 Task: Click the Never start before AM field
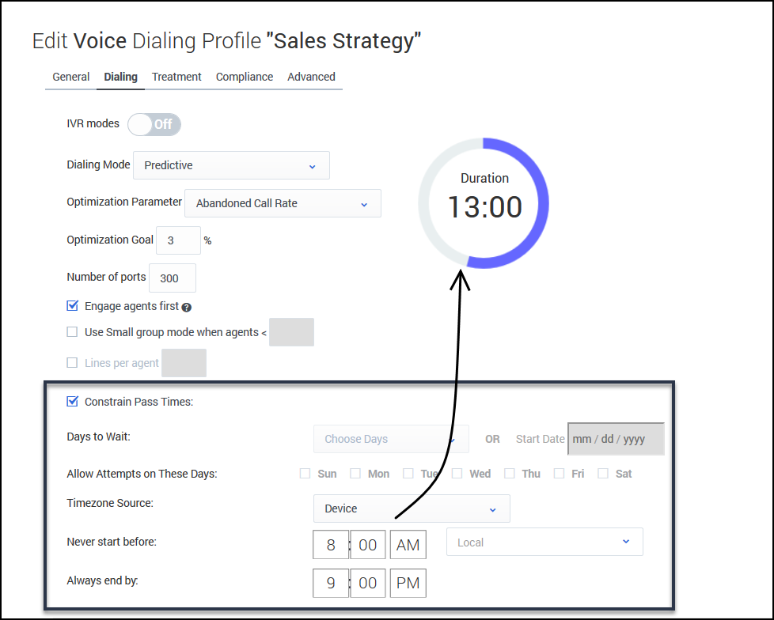click(x=408, y=545)
